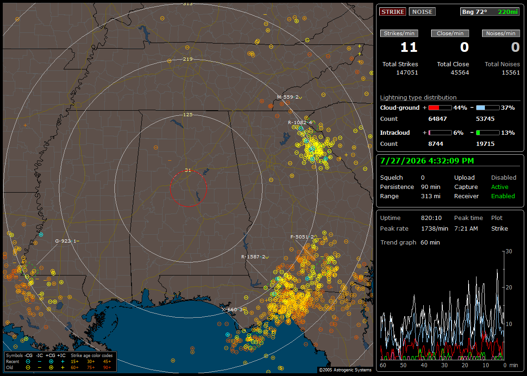Click the Peak rate value 1738/min
This screenshot has width=527, height=376.
(434, 228)
